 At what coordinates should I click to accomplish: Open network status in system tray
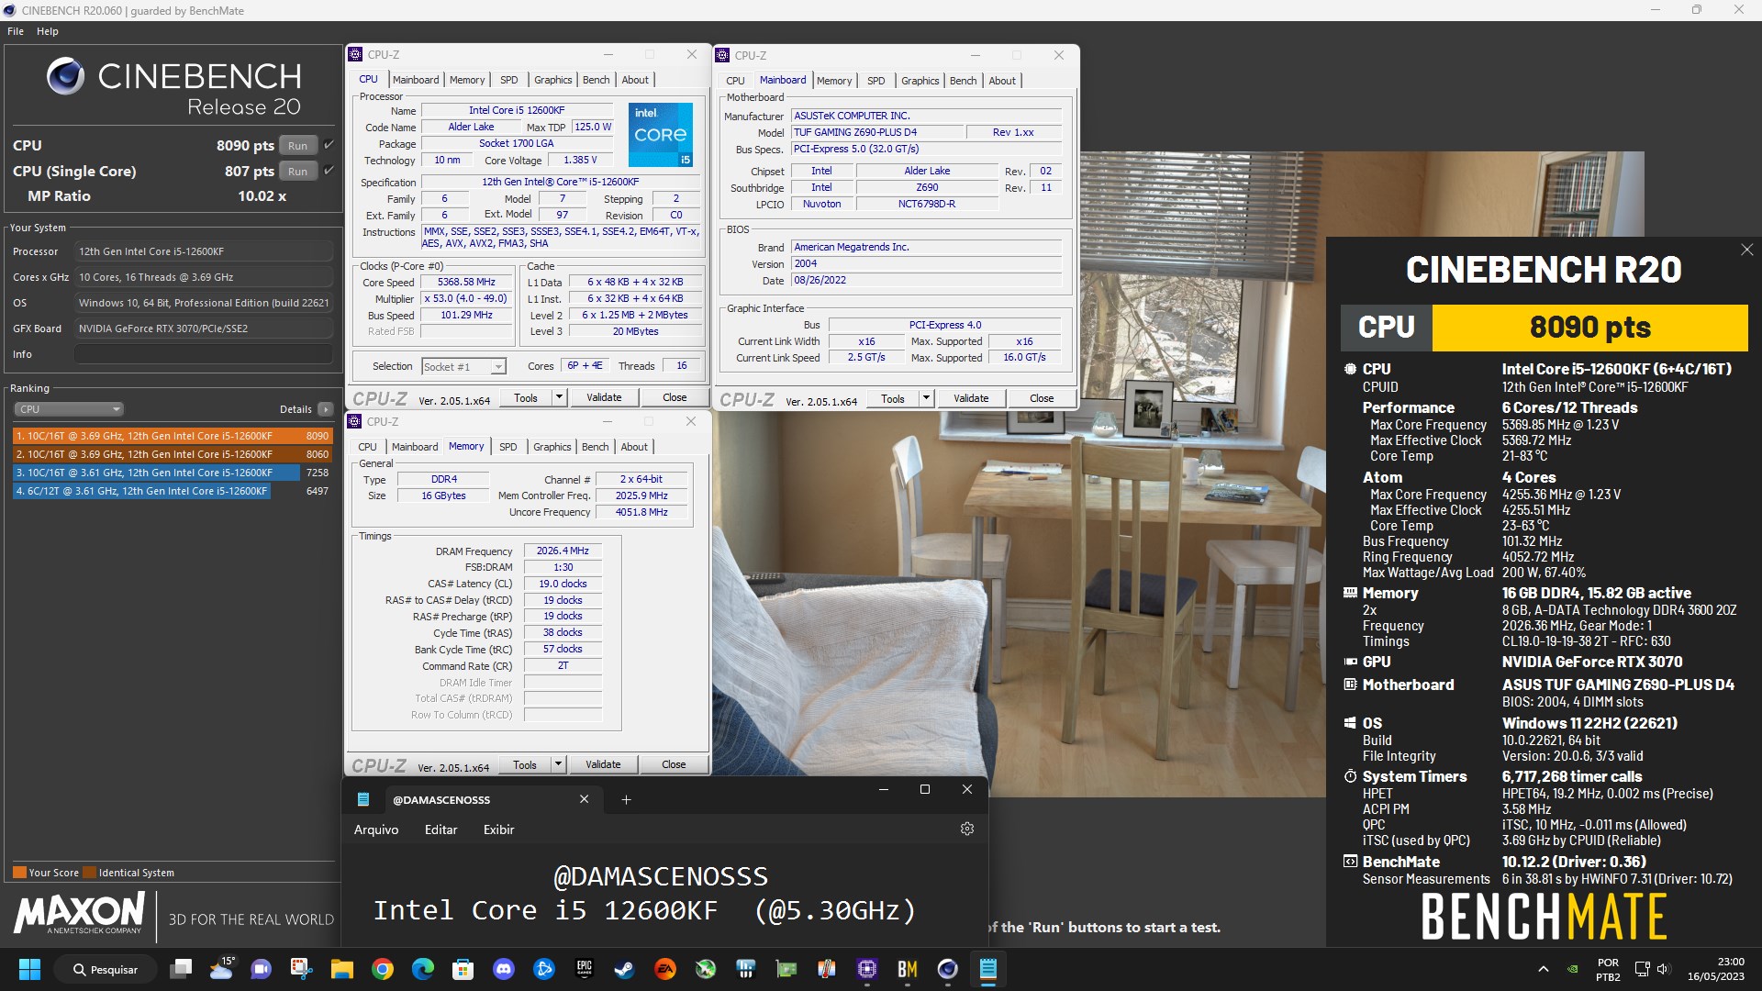[x=1643, y=969]
